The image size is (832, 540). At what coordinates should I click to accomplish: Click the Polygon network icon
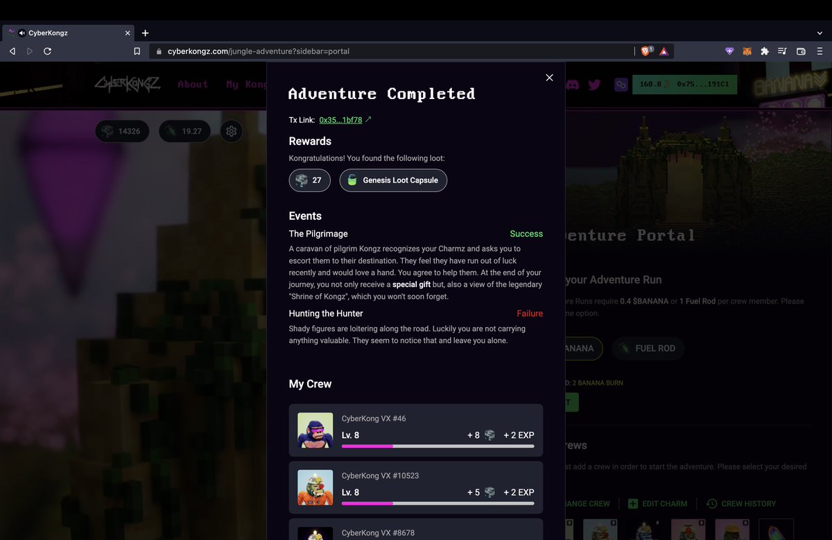(621, 85)
